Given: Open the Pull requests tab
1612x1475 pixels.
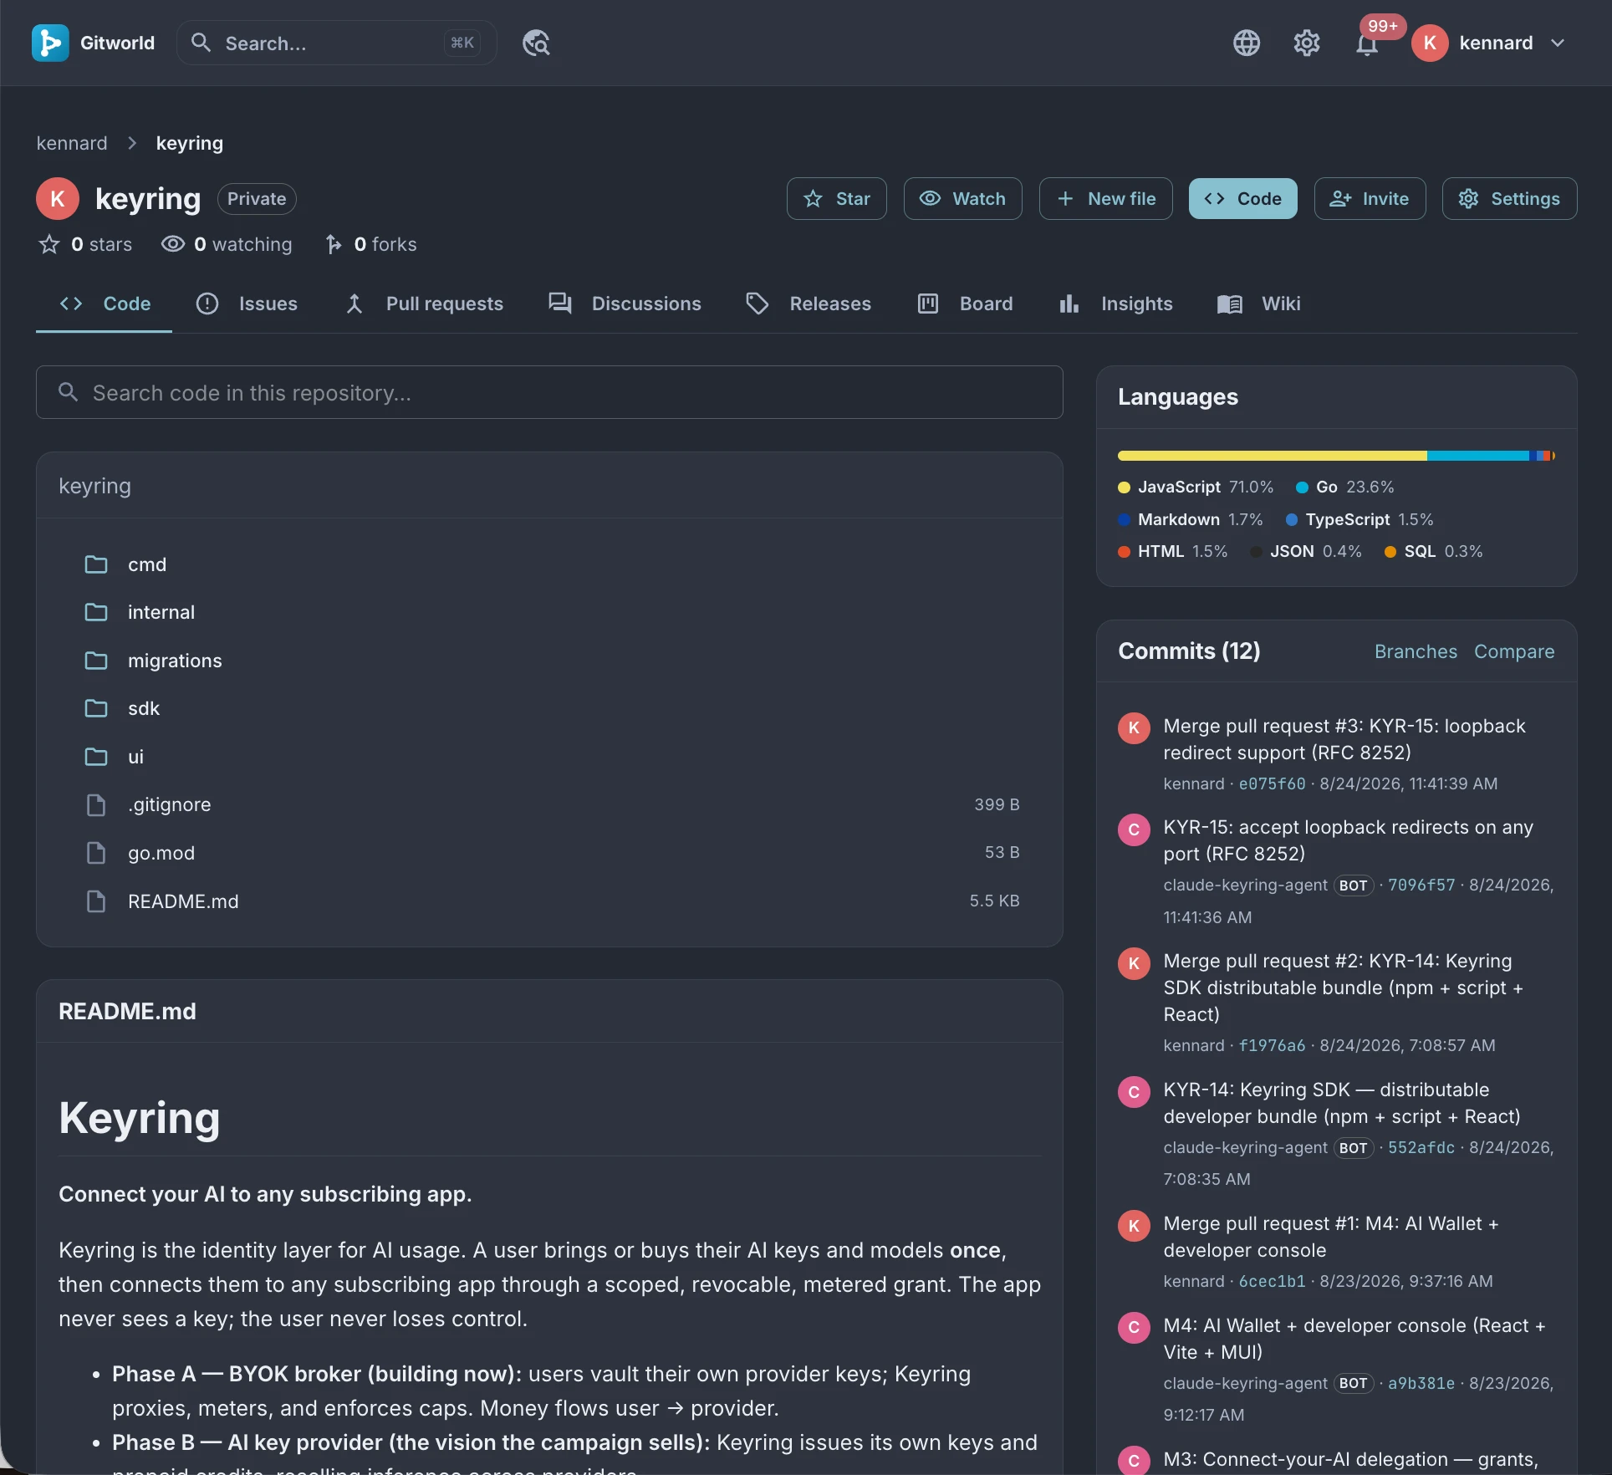Looking at the screenshot, I should pyautogui.click(x=424, y=304).
